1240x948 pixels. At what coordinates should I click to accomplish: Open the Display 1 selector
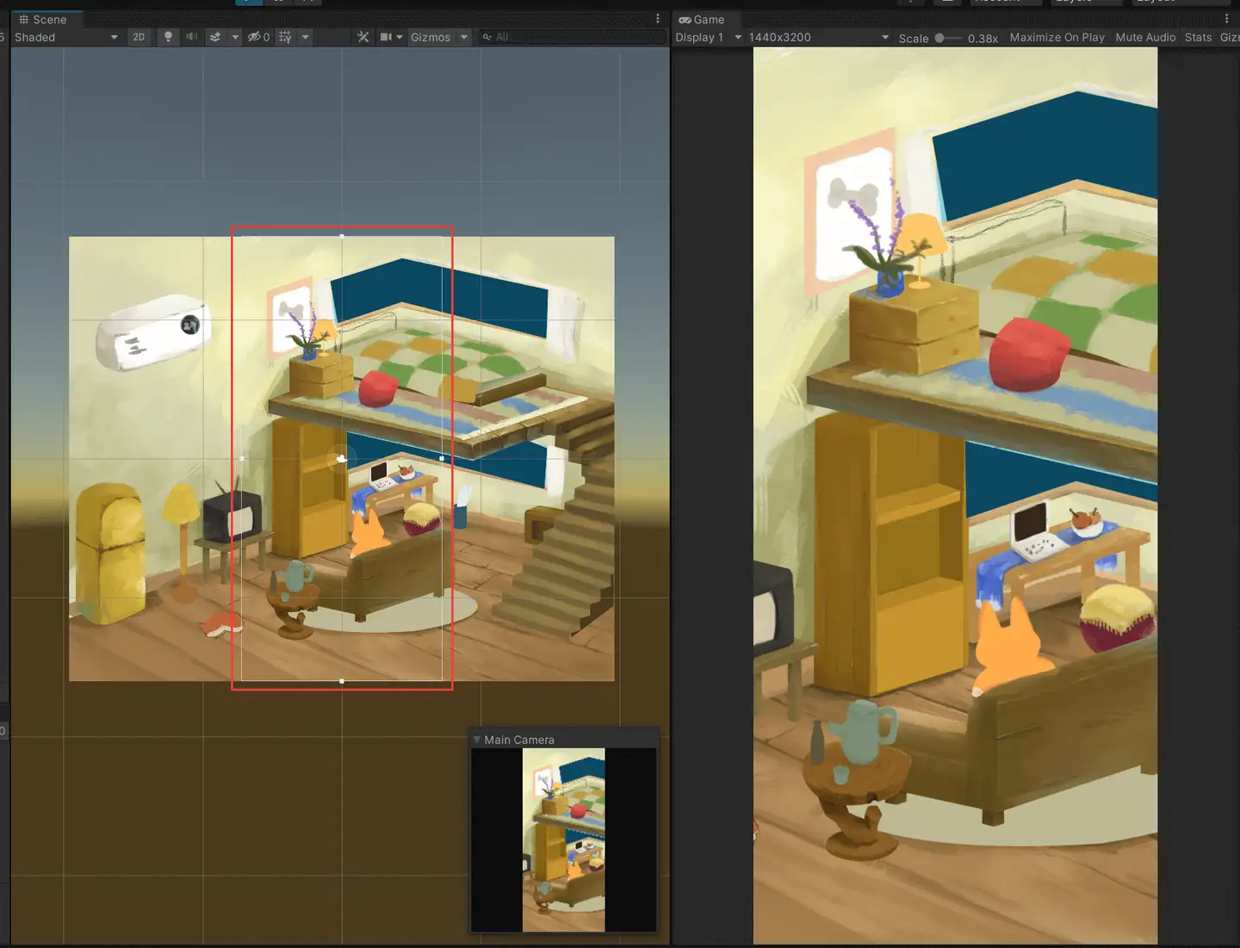click(x=706, y=37)
